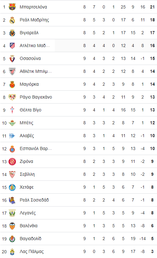
Task: Click the Atlético Madrid crest icon
Action: click(12, 46)
